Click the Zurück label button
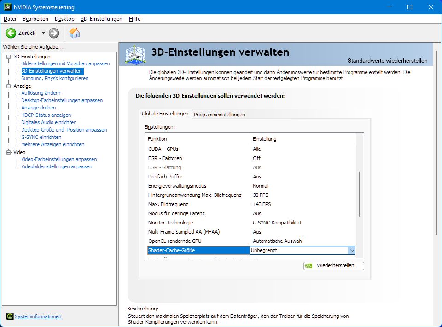 (27, 33)
